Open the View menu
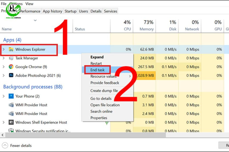Screen dimensions: 229x152 [x=29, y=4]
